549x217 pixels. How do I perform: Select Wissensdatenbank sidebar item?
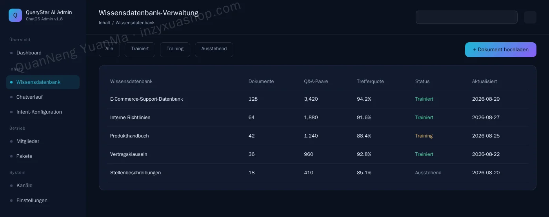[43, 82]
